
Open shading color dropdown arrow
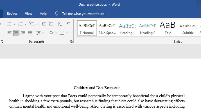[x=56, y=33]
